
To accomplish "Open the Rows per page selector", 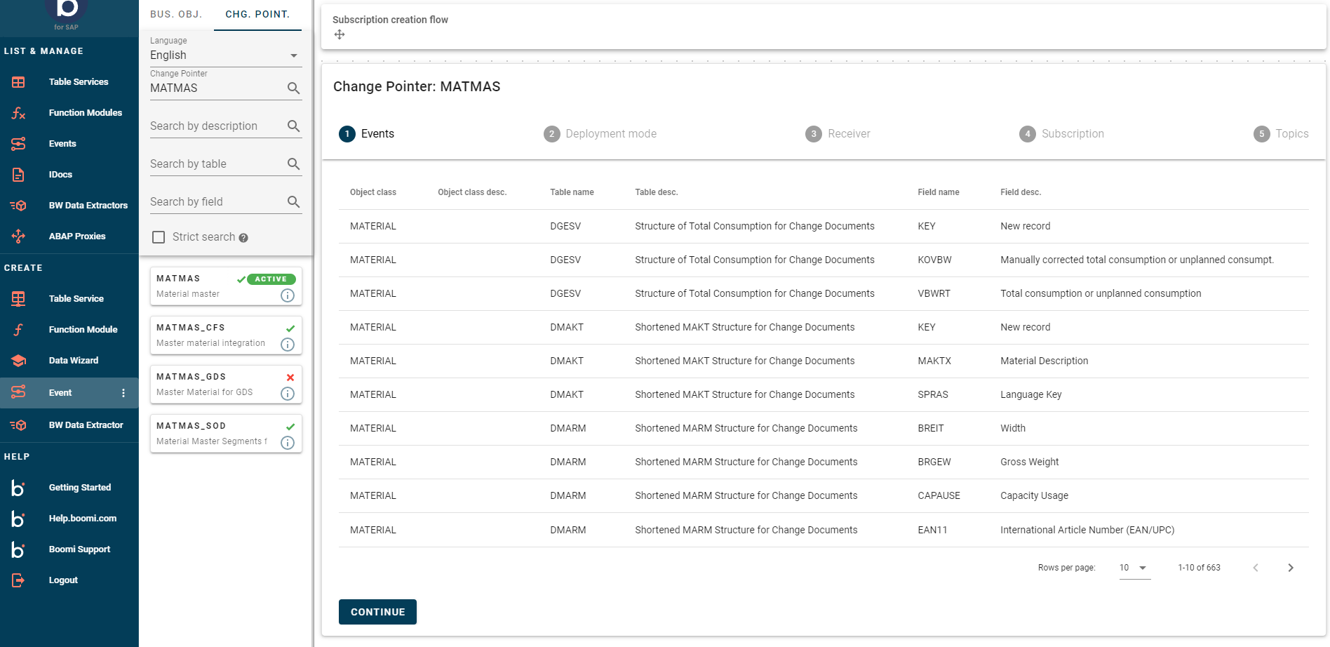I will [x=1134, y=568].
